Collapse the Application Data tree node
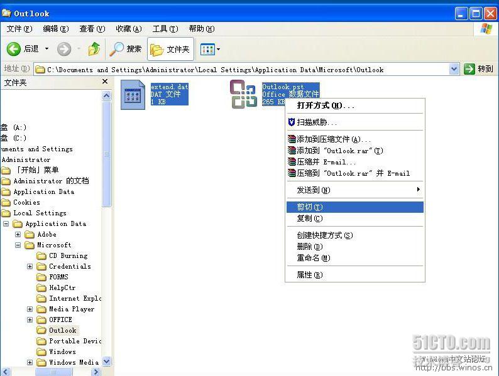 click(6, 223)
